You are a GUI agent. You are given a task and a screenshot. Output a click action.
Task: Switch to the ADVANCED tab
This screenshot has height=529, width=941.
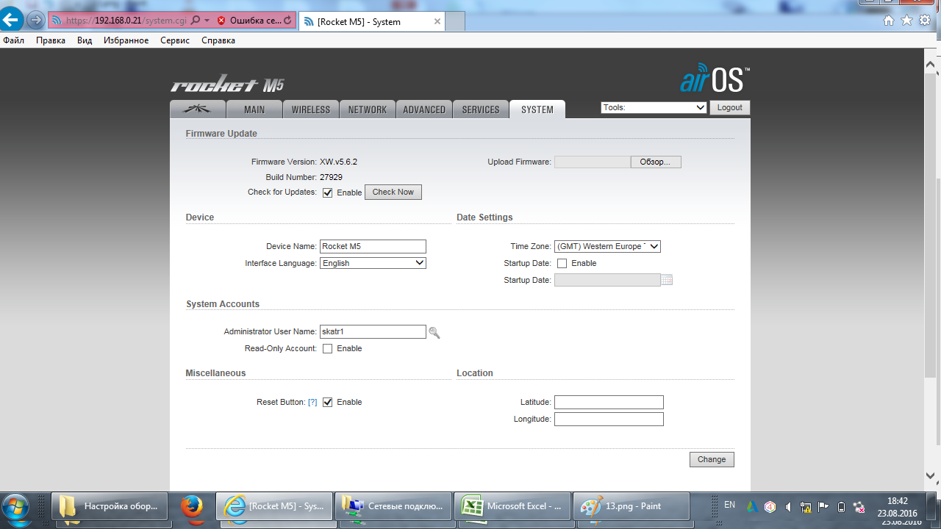coord(424,109)
